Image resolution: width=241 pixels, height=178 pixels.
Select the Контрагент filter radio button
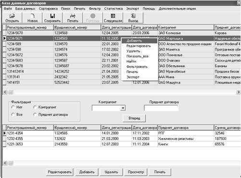click(x=35, y=107)
